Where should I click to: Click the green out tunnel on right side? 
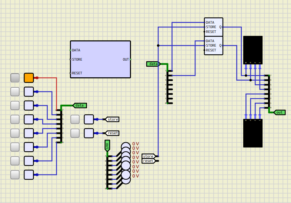click(x=280, y=112)
